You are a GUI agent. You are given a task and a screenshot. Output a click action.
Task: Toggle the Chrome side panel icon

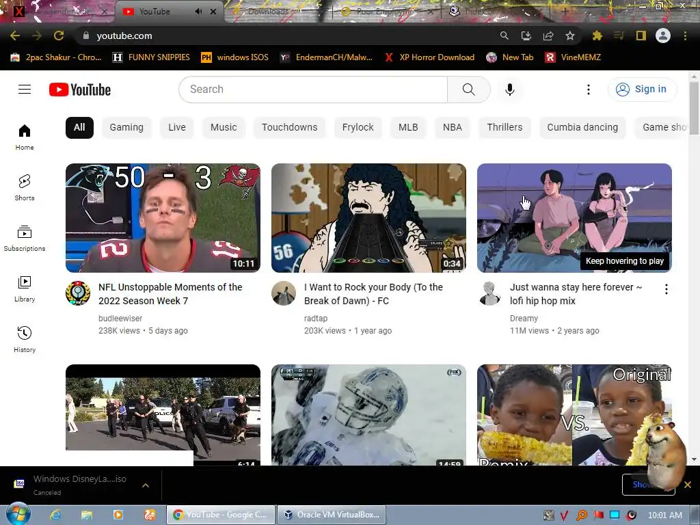pos(641,36)
